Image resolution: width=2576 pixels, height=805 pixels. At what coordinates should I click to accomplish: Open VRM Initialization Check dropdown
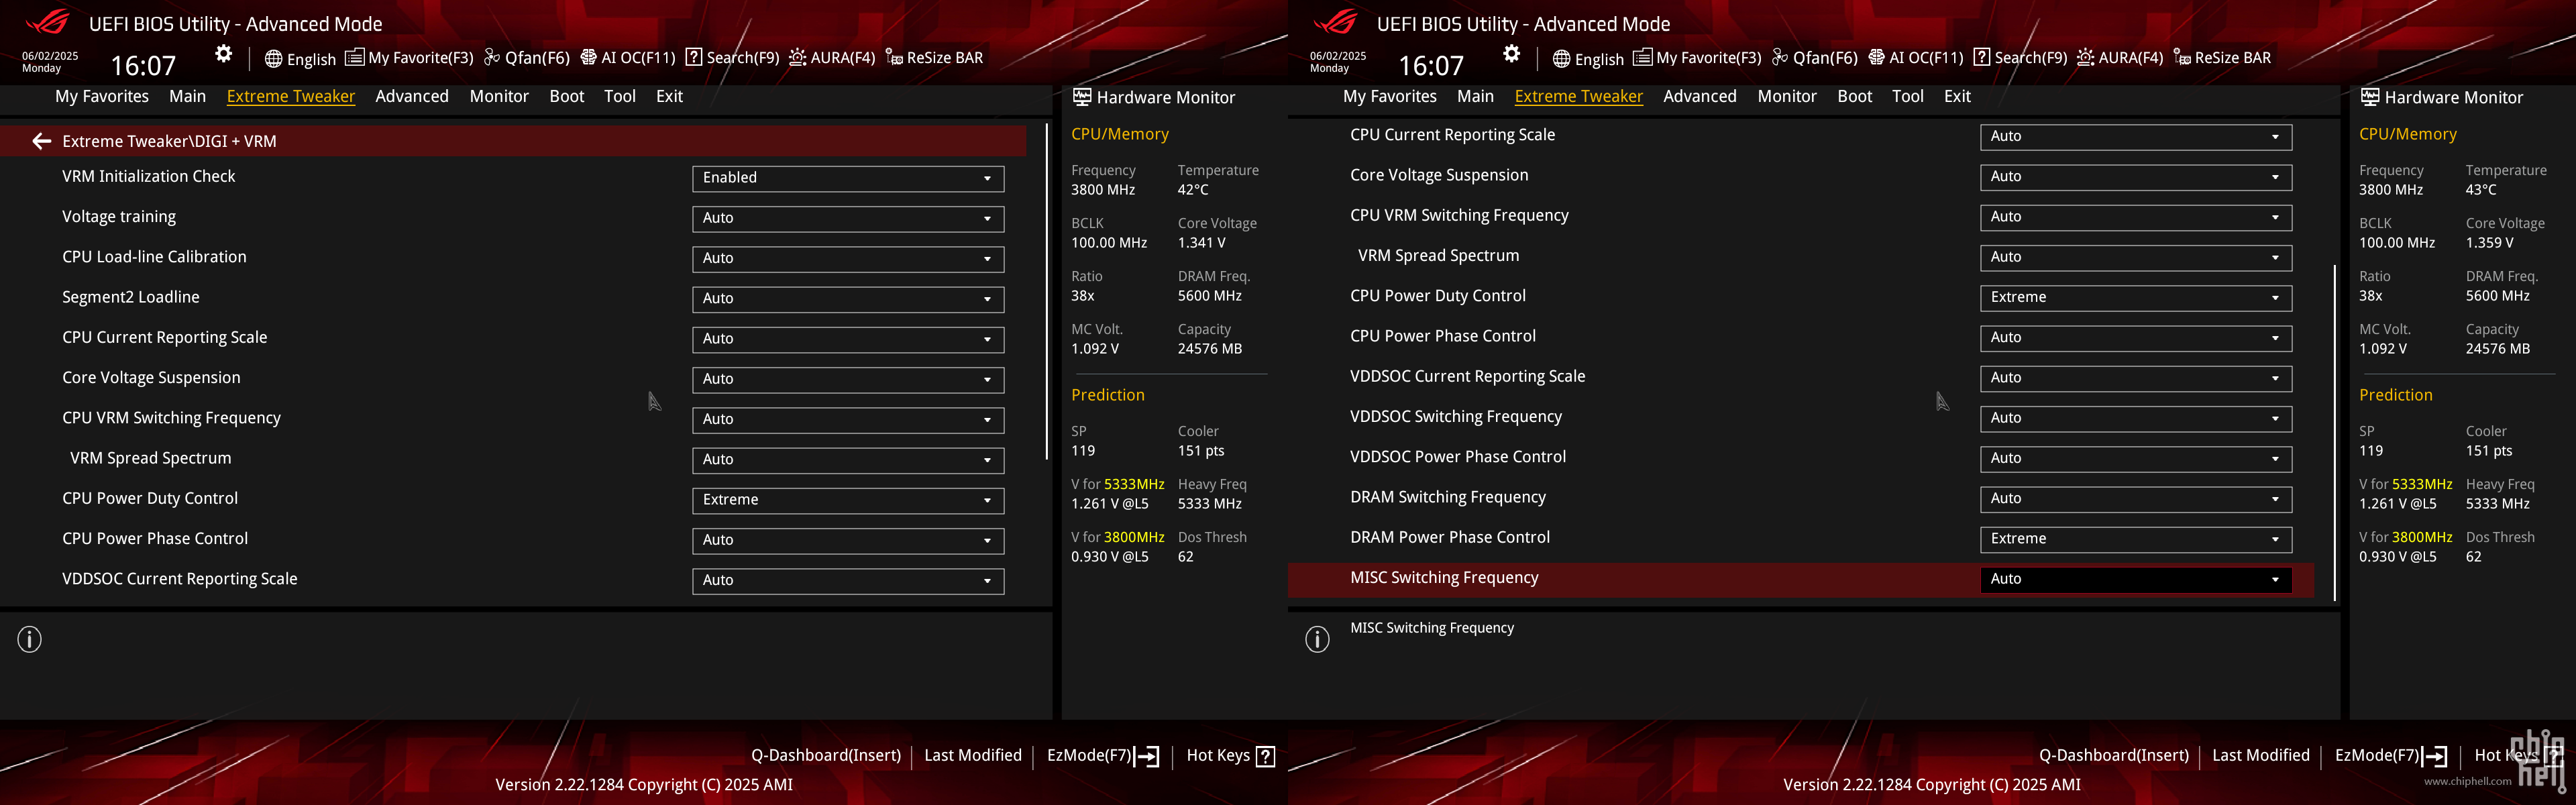848,178
